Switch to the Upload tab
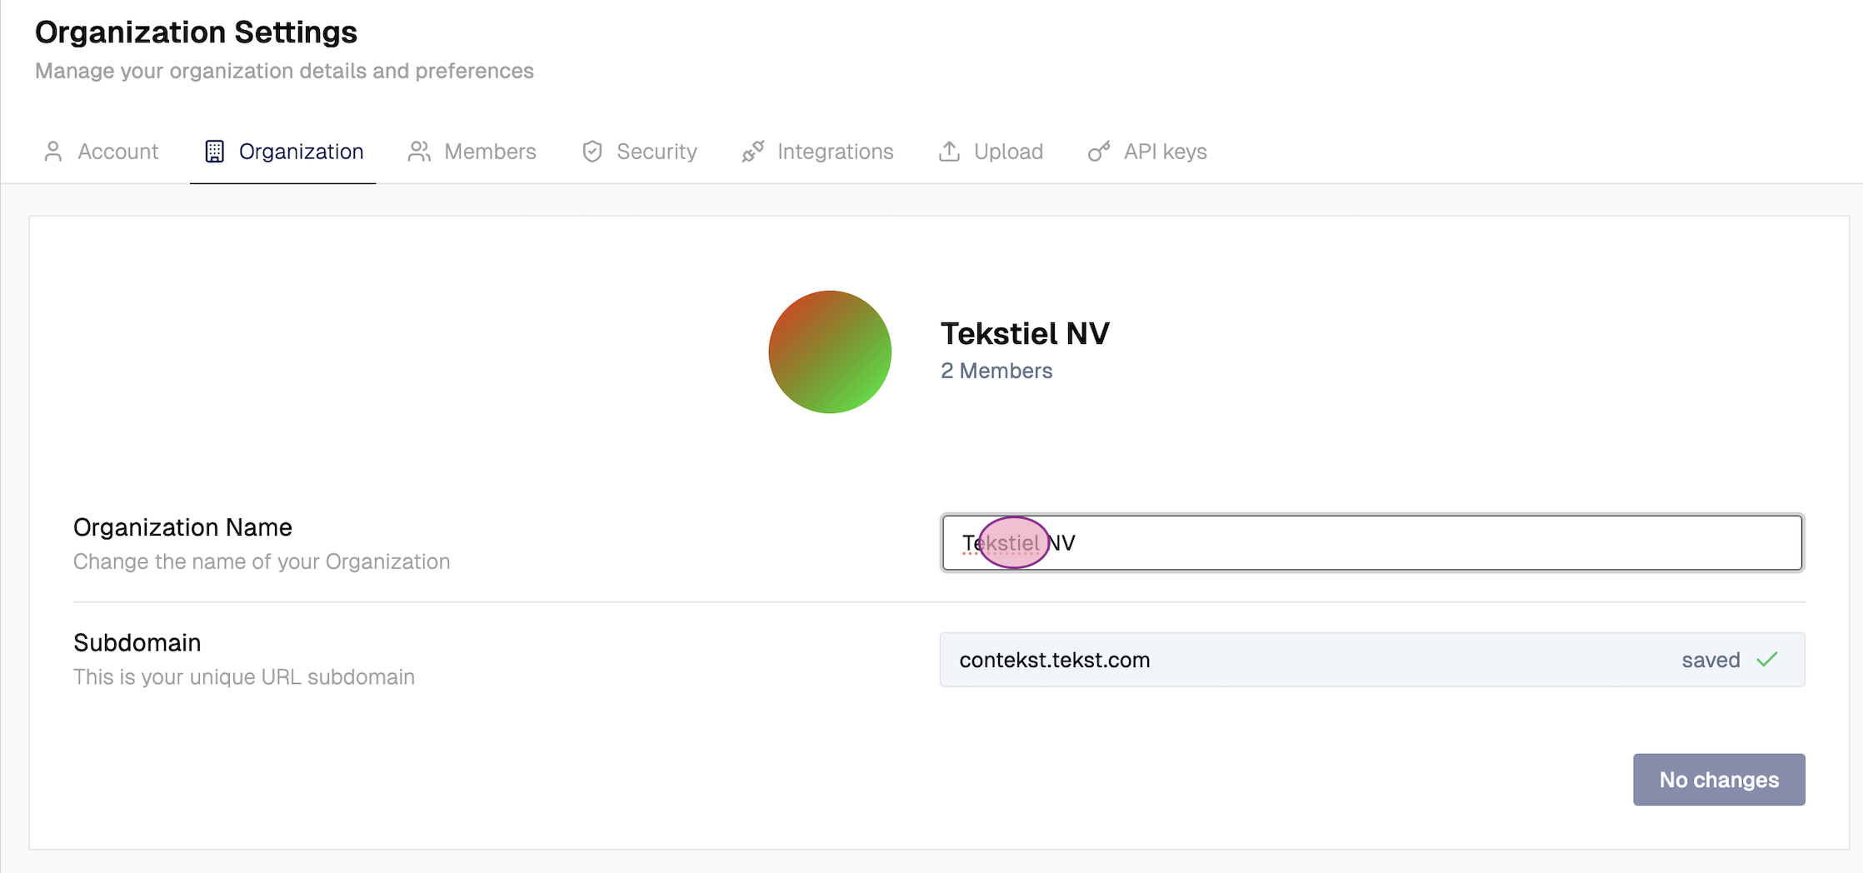Viewport: 1863px width, 873px height. point(991,152)
